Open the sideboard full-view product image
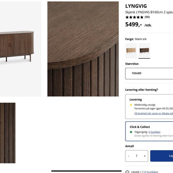The height and width of the screenshot is (173, 173). coord(21,49)
